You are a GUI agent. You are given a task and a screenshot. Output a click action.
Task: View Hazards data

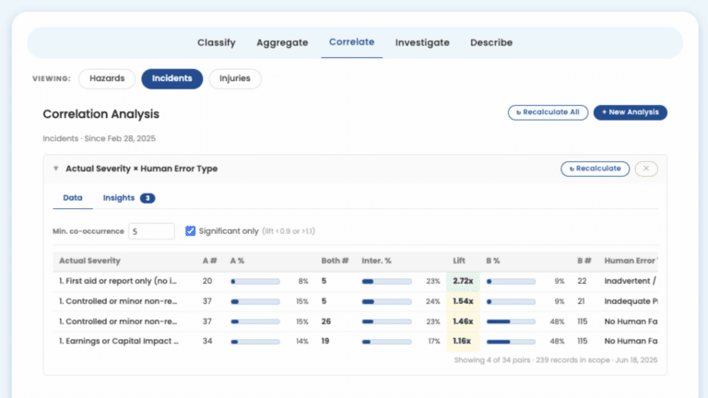pyautogui.click(x=107, y=78)
